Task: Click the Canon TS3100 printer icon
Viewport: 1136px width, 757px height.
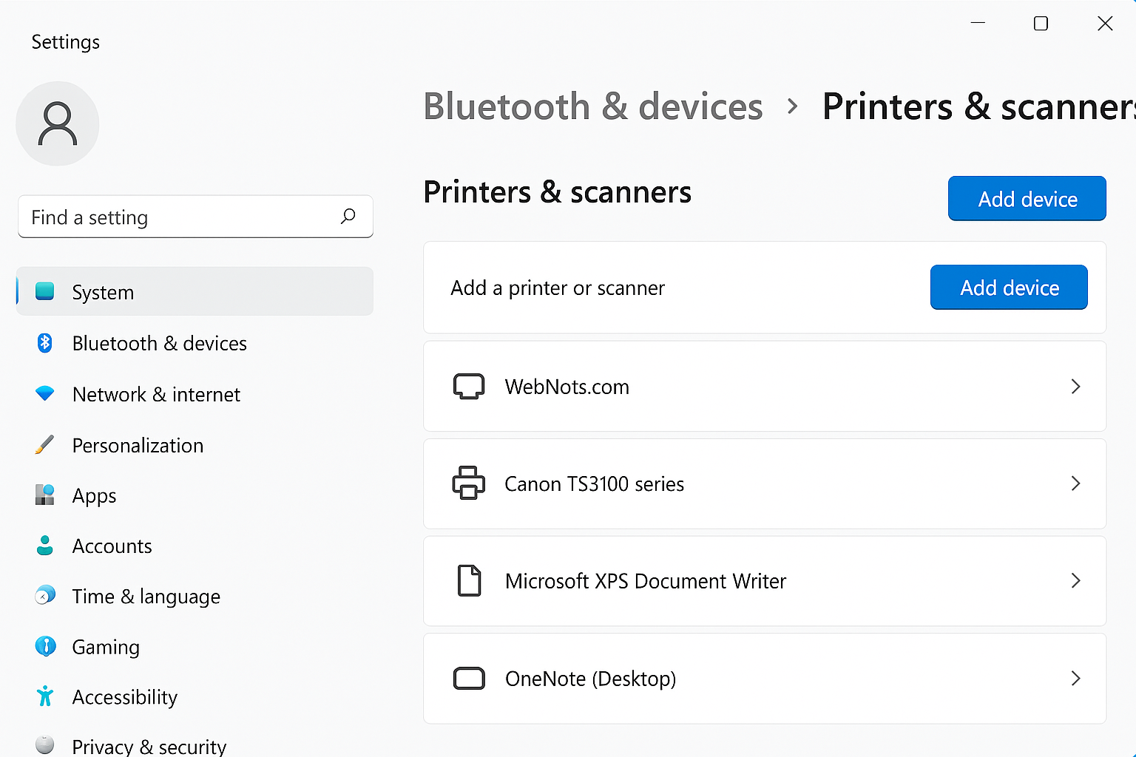Action: point(469,483)
